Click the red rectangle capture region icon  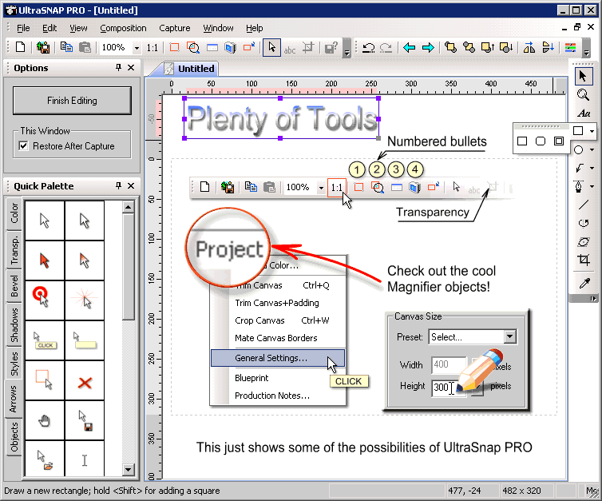(174, 48)
